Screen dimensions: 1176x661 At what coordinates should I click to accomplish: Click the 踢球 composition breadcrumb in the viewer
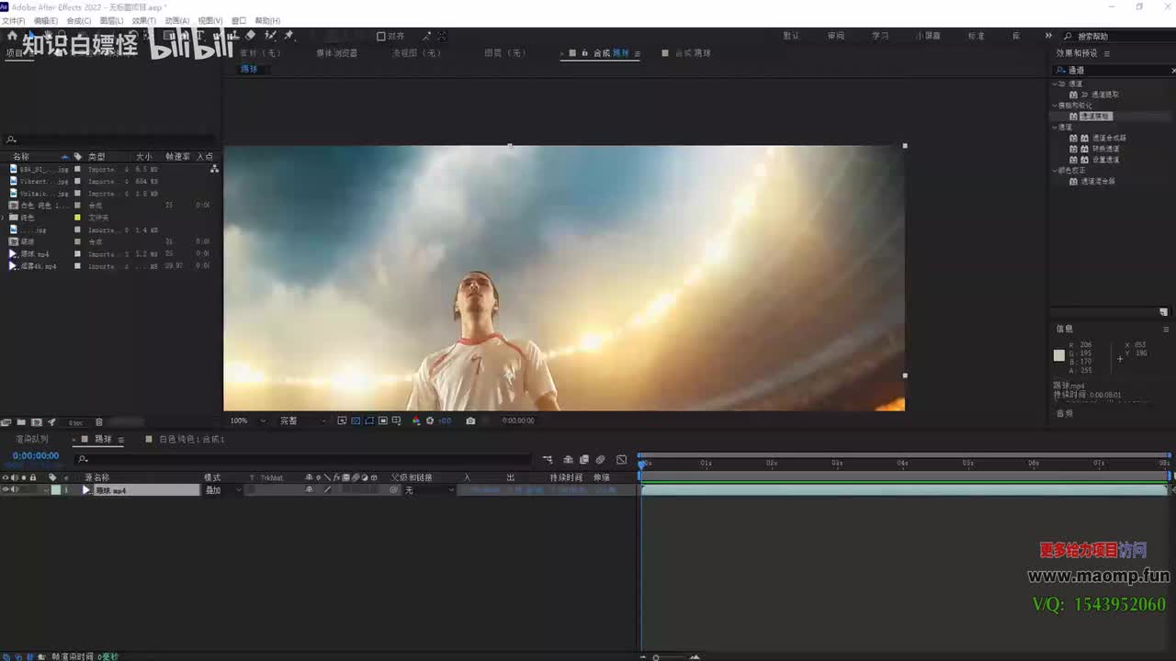pyautogui.click(x=249, y=69)
